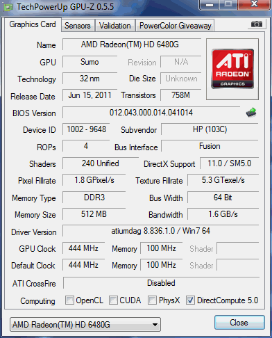The width and height of the screenshot is (272, 338).
Task: Click the Memory Size field 512 MB
Action: (x=94, y=214)
